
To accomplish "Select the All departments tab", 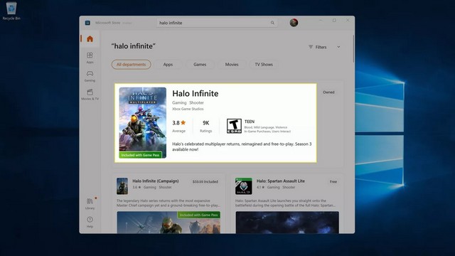I will coord(131,65).
